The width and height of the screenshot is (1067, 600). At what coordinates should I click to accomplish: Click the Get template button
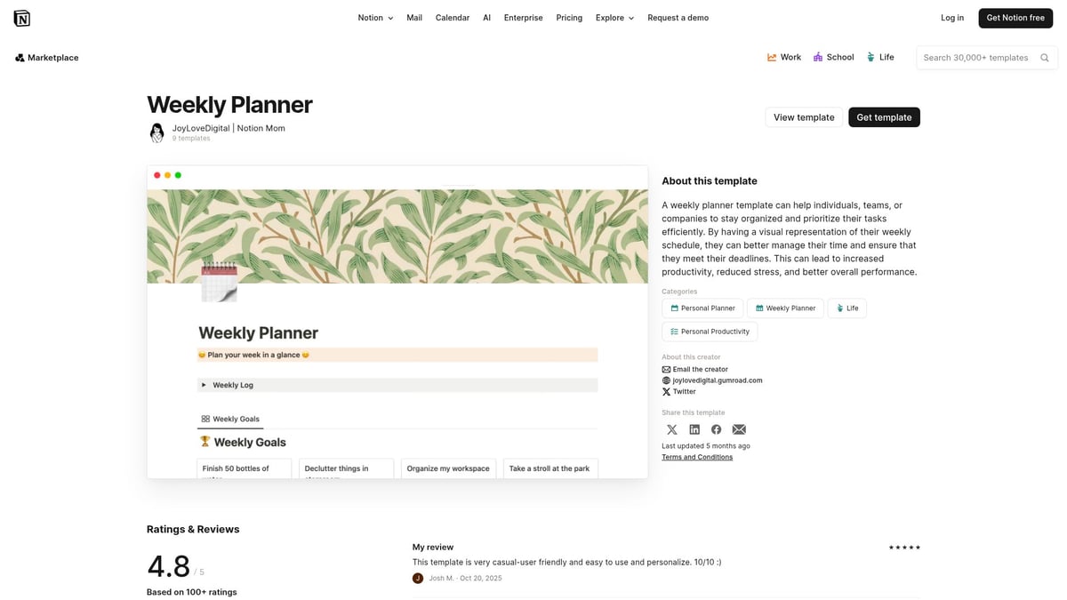pyautogui.click(x=884, y=116)
